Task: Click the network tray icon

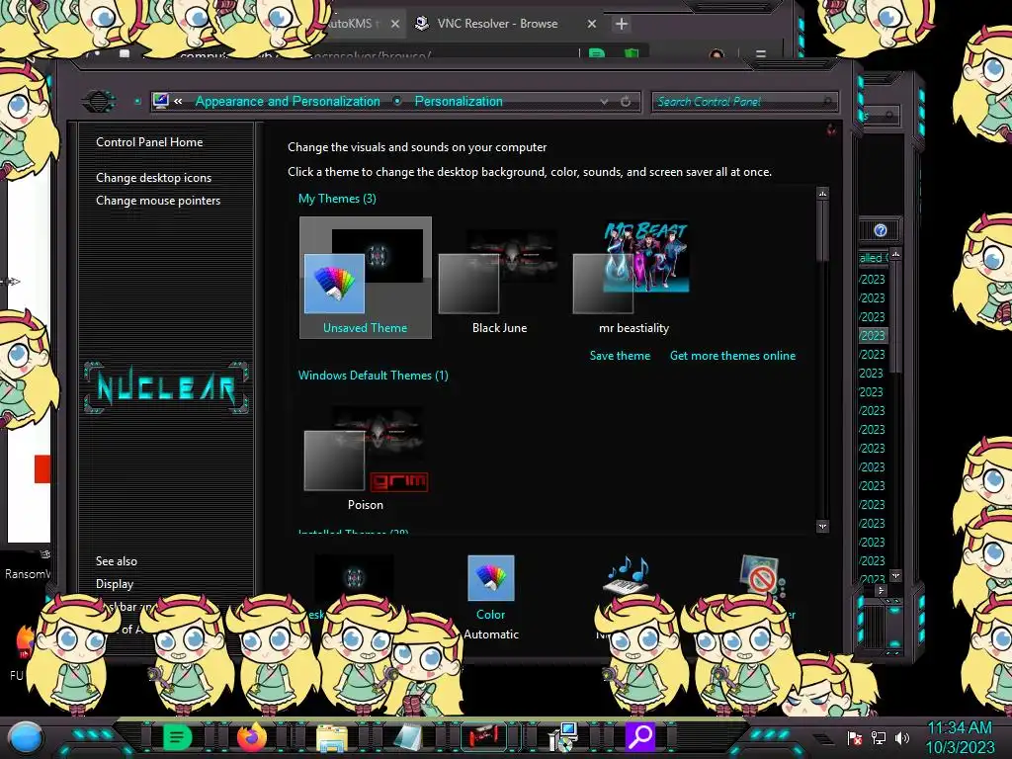Action: coord(879,737)
